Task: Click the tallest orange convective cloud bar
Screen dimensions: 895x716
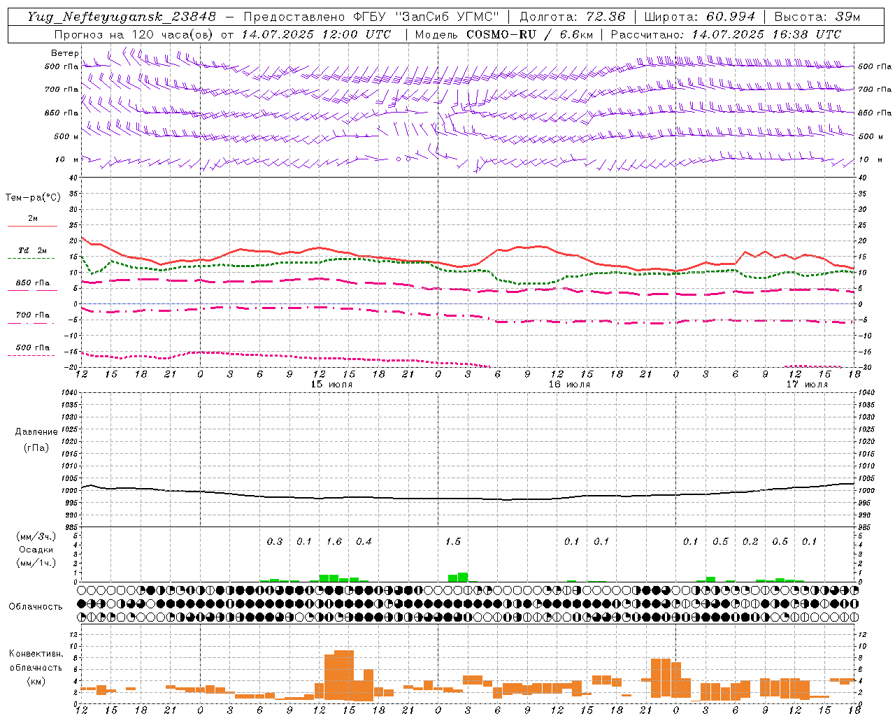Action: click(x=344, y=675)
